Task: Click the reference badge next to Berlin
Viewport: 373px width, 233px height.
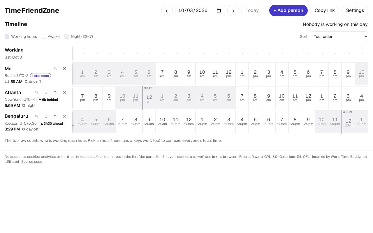Action: point(41,76)
